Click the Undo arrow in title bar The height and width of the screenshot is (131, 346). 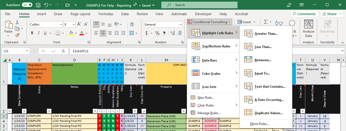pyautogui.click(x=46, y=5)
